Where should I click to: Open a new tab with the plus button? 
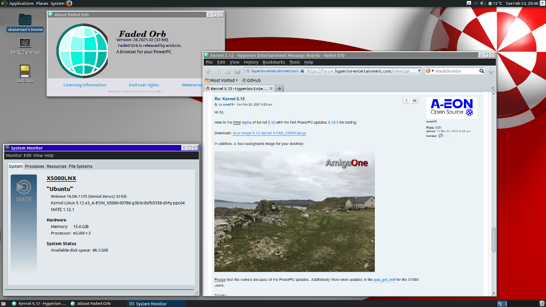click(279, 88)
